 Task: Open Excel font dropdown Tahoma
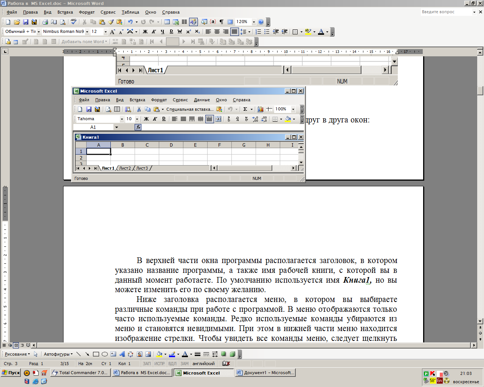[x=122, y=119]
